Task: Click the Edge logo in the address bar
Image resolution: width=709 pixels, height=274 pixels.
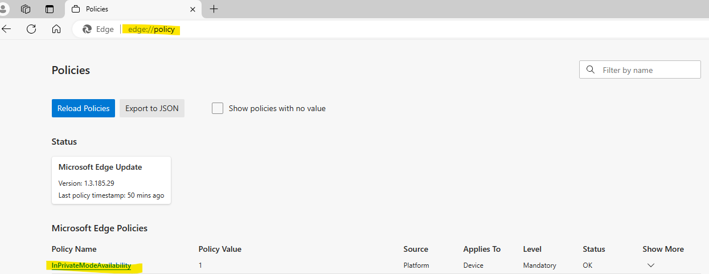Action: [x=87, y=29]
